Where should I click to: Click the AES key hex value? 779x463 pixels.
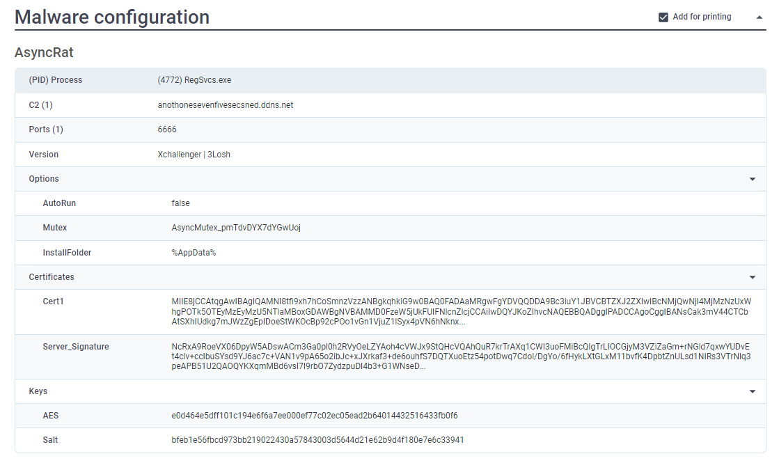[x=315, y=416]
